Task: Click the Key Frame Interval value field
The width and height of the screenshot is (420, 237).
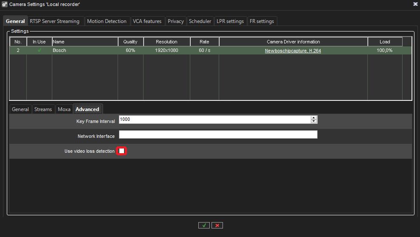Action: pos(214,120)
